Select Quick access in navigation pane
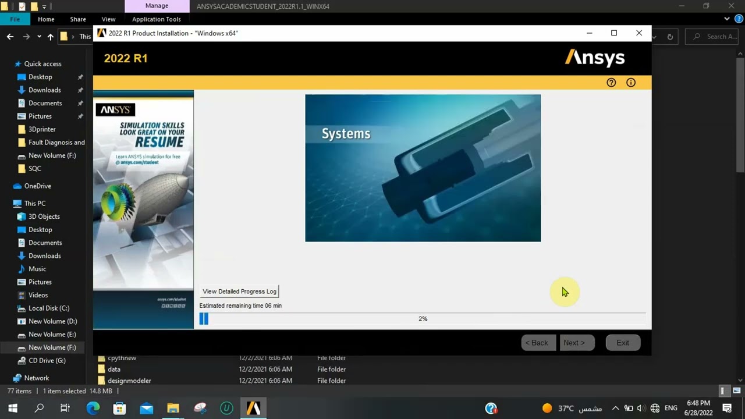The image size is (745, 419). [42, 64]
